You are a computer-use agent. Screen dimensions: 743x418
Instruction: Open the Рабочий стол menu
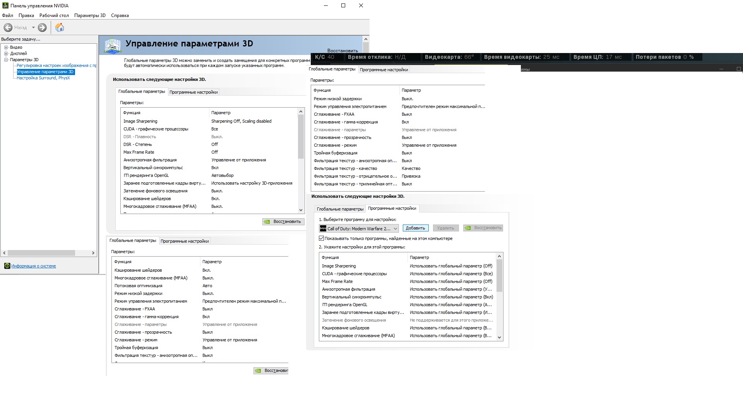point(54,15)
